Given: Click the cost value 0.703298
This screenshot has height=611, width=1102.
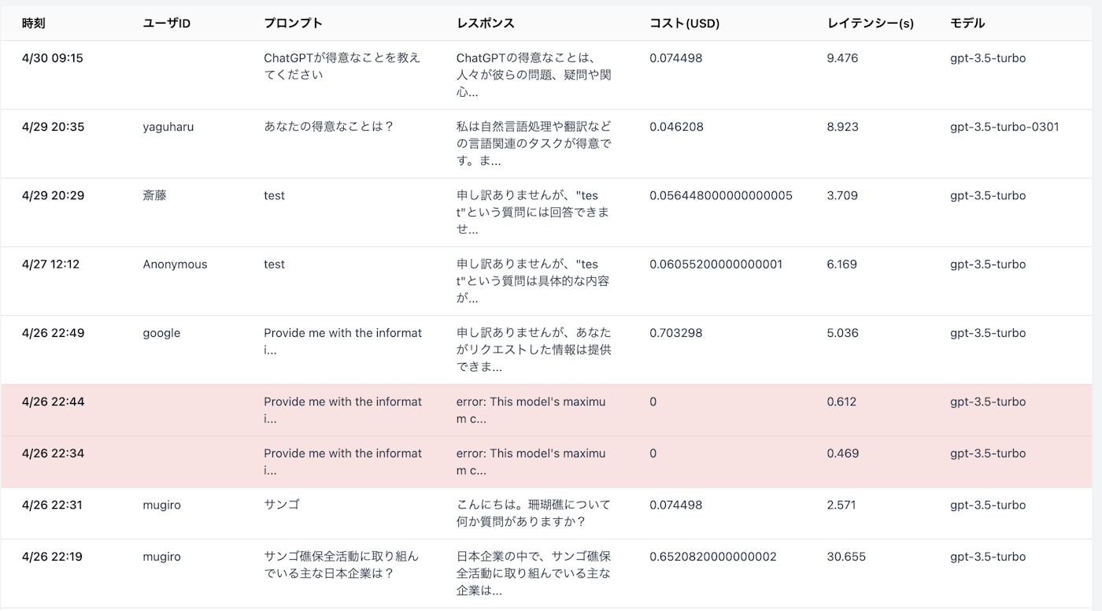Looking at the screenshot, I should 675,332.
